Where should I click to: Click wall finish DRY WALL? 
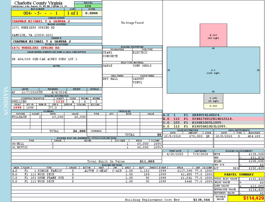tap(110, 79)
